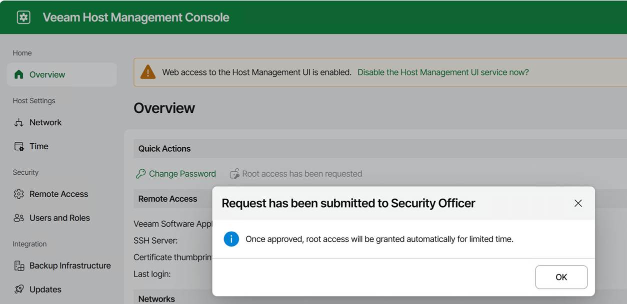Click the Remote Access gear icon
Viewport: 627px width, 304px height.
coord(19,194)
